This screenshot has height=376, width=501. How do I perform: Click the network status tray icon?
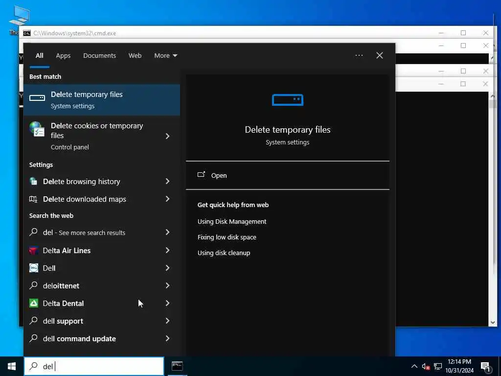[438, 367]
